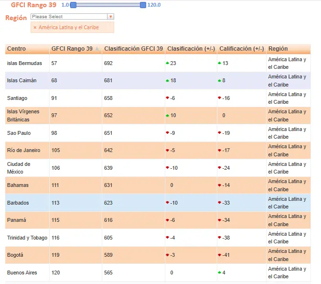Click red down arrow beside -24 for Ciudad de México
The width and height of the screenshot is (321, 284).
coord(219,168)
